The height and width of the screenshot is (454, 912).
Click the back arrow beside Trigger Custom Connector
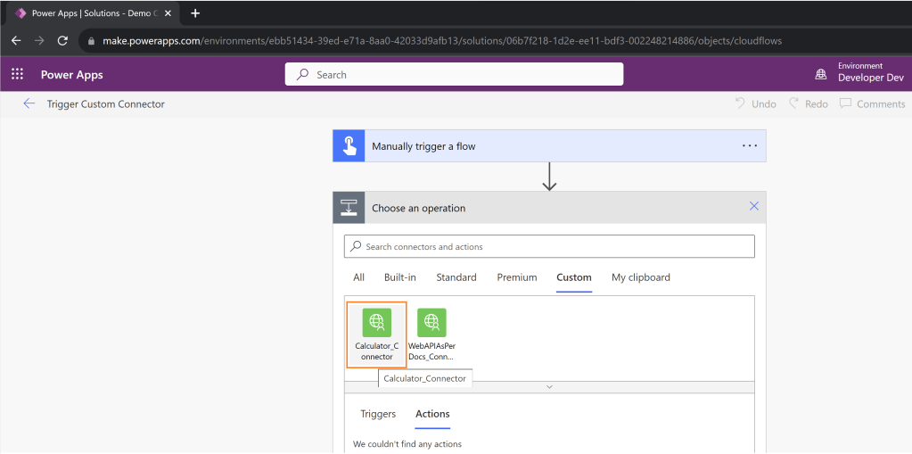pos(29,103)
